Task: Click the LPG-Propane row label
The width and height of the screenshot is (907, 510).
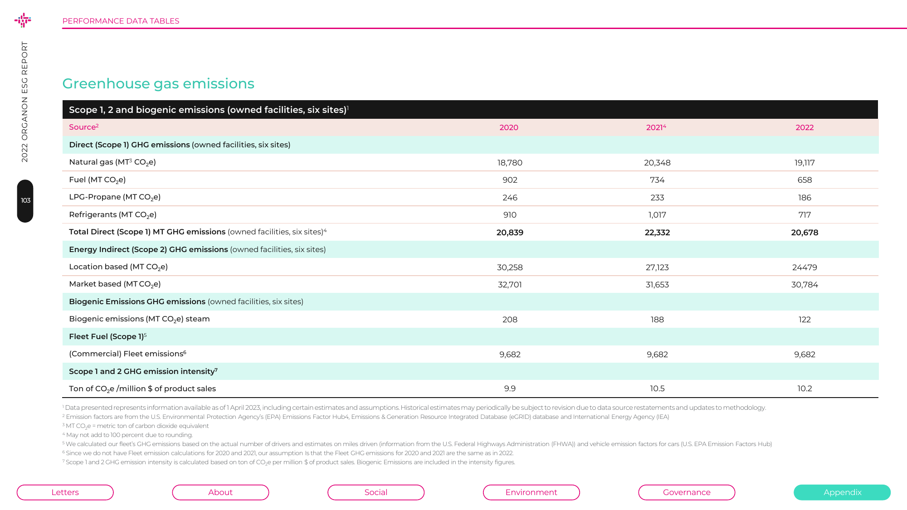Action: tap(115, 197)
